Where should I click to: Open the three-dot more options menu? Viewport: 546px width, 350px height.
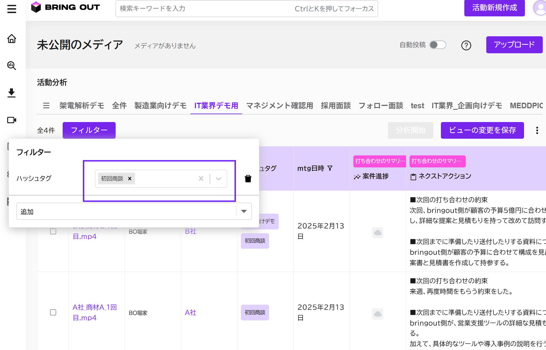click(537, 131)
